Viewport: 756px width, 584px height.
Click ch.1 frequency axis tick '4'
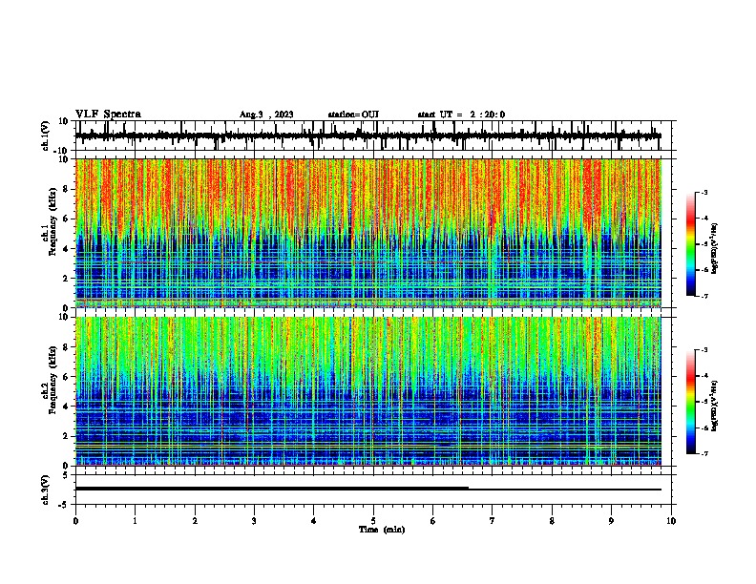tap(67, 249)
